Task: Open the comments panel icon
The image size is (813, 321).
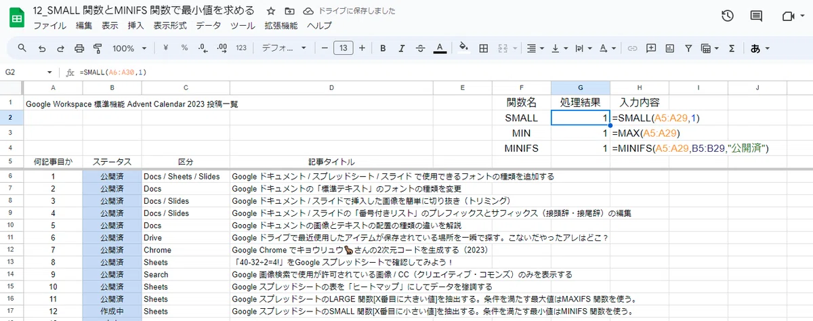Action: (757, 17)
